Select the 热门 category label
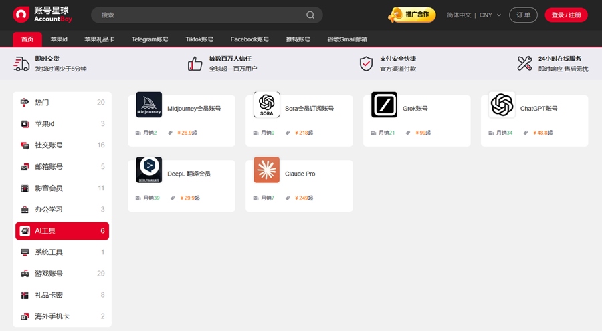 click(42, 102)
